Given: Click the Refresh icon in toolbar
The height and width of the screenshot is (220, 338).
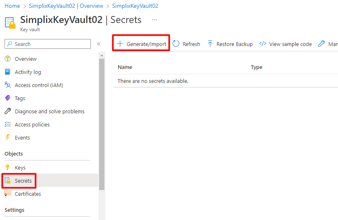Looking at the screenshot, I should pos(176,44).
